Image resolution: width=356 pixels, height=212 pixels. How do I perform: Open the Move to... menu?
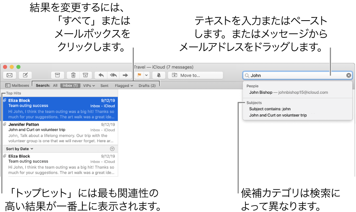196,75
